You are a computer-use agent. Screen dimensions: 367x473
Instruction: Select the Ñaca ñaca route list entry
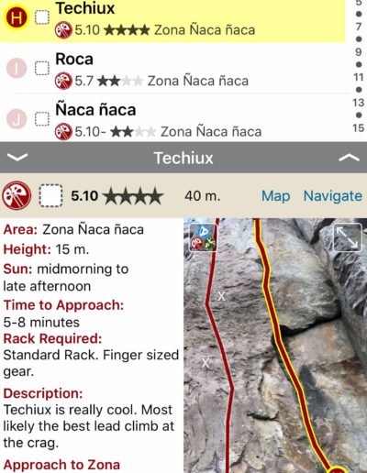(172, 118)
